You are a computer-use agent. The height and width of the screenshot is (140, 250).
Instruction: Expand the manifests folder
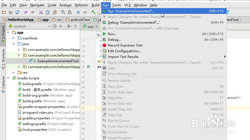pyautogui.click(x=14, y=38)
